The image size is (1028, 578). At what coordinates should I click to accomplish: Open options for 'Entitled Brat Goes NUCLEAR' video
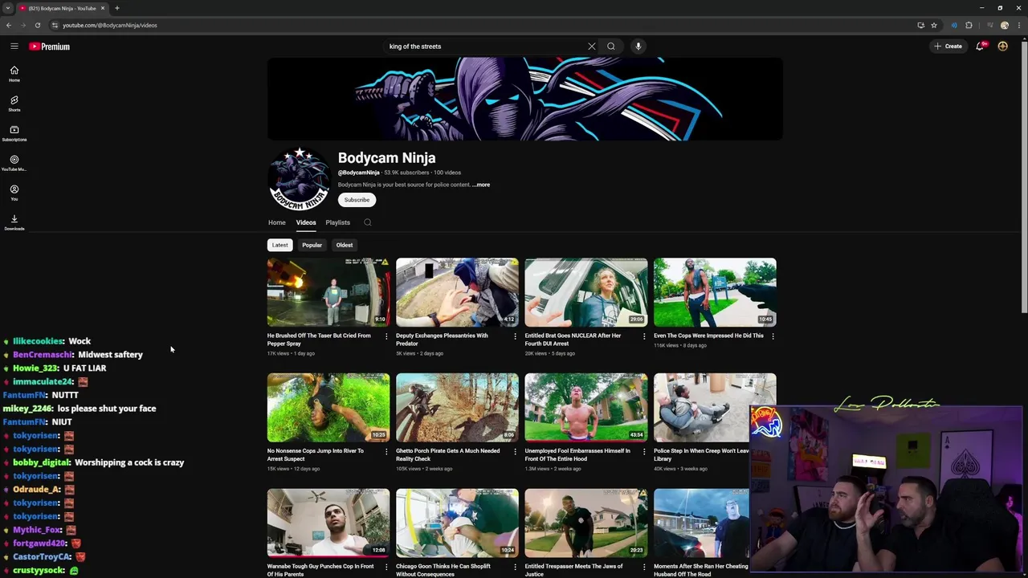tap(644, 336)
